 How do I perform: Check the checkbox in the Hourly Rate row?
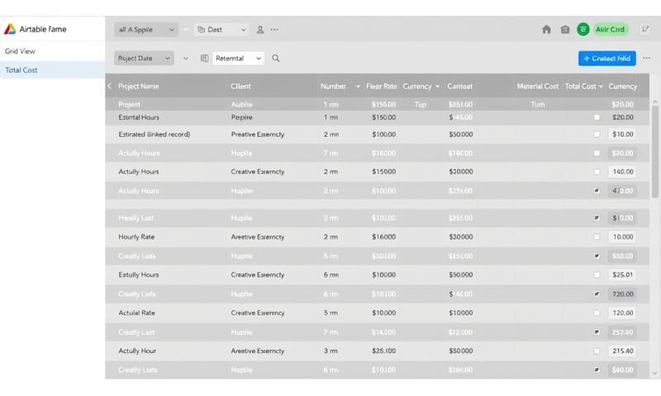tap(597, 237)
